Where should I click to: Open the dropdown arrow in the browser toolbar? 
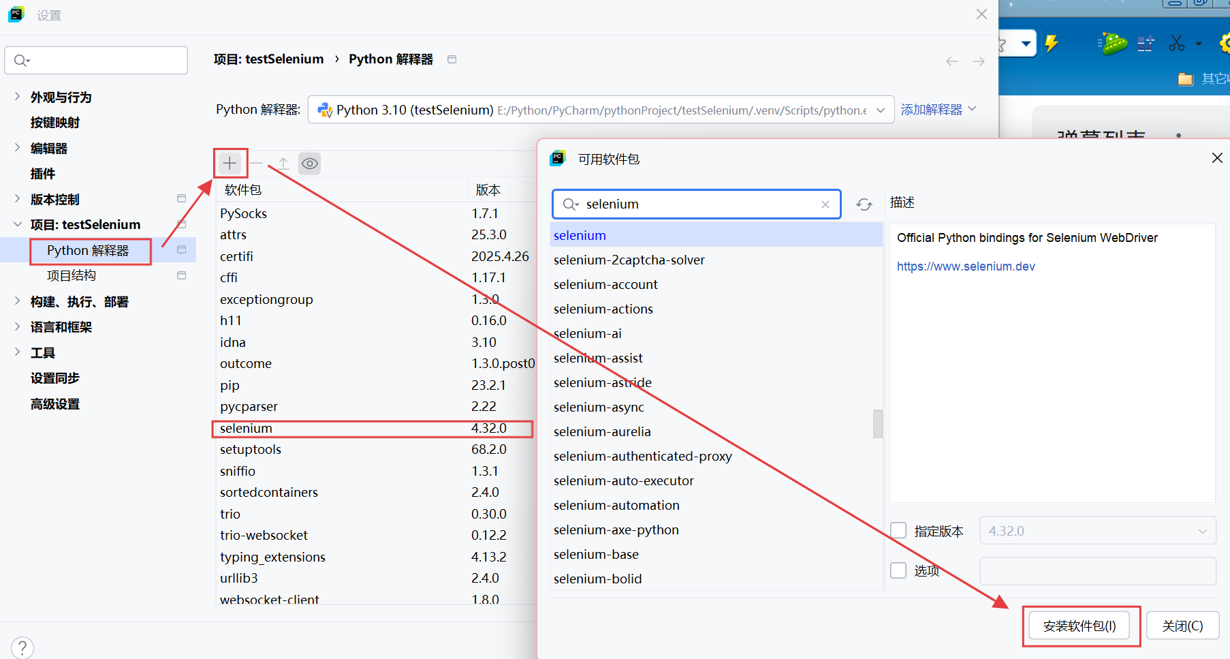[1026, 44]
